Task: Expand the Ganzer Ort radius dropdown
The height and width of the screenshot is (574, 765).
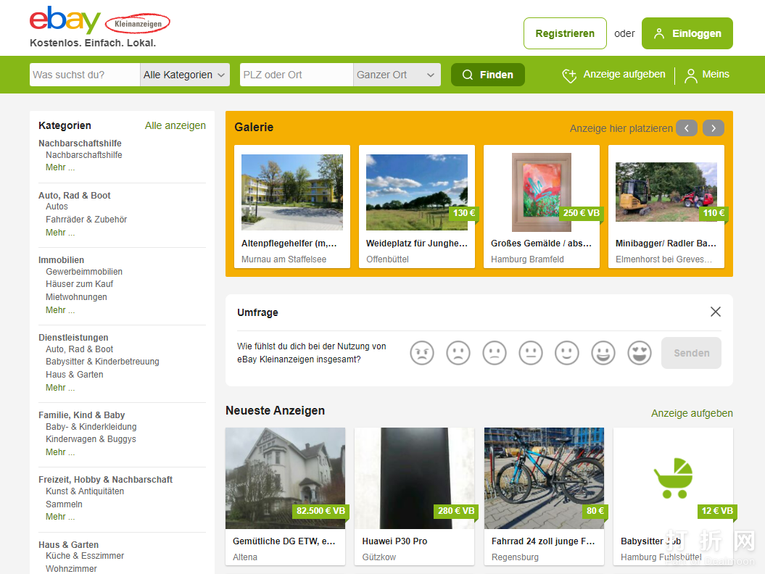Action: click(397, 75)
